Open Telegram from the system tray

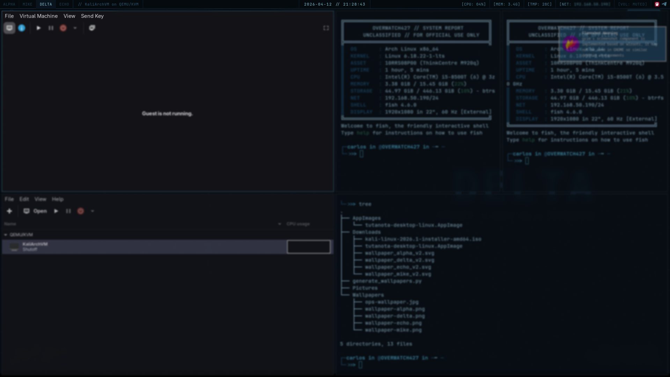pos(664,4)
